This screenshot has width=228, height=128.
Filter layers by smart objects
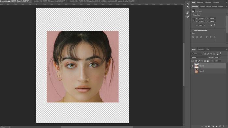click(x=217, y=54)
